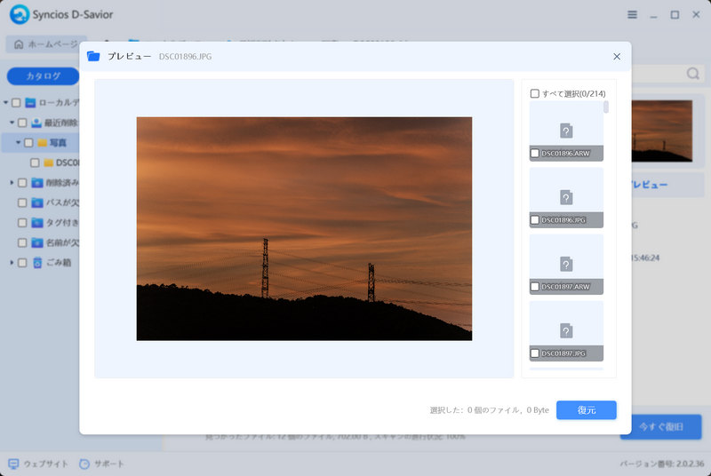This screenshot has width=711, height=476.
Task: Click the 今すぐ復旧 button in main window
Action: tap(661, 426)
